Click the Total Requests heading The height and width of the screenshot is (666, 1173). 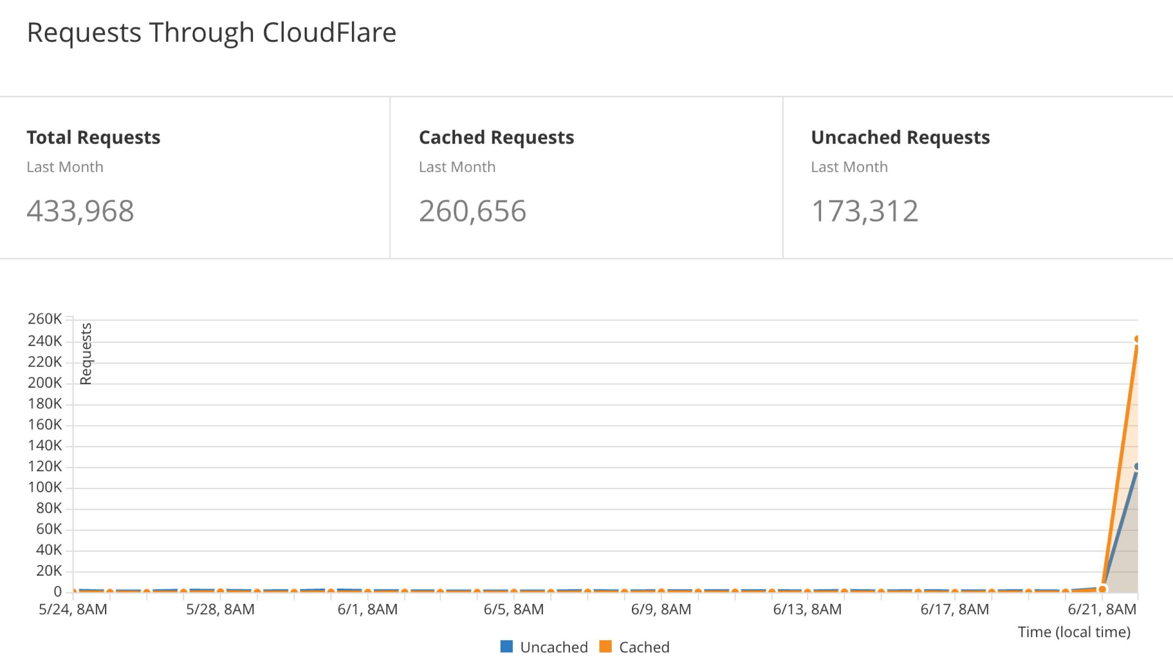pyautogui.click(x=93, y=137)
